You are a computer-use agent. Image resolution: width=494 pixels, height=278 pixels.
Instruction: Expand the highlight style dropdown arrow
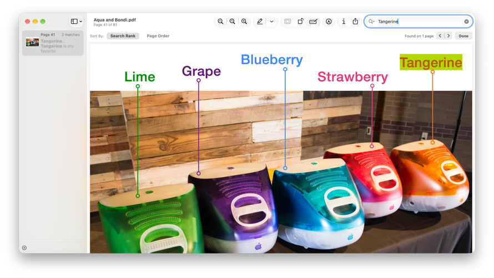tap(271, 22)
